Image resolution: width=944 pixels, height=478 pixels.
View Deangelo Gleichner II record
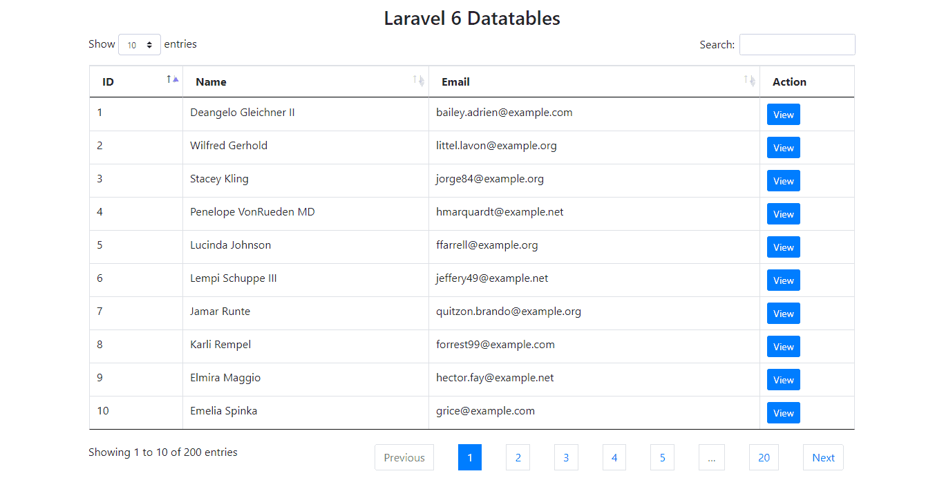[x=784, y=115]
